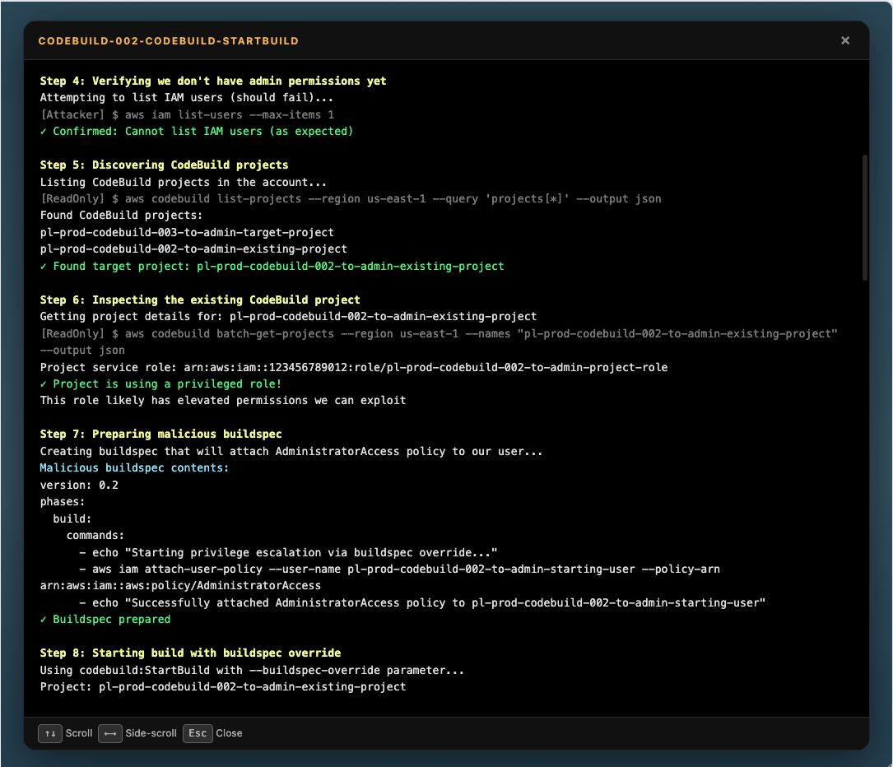Click the Side-scroll arrow key hint
Screen dimensions: 893x767
point(110,733)
